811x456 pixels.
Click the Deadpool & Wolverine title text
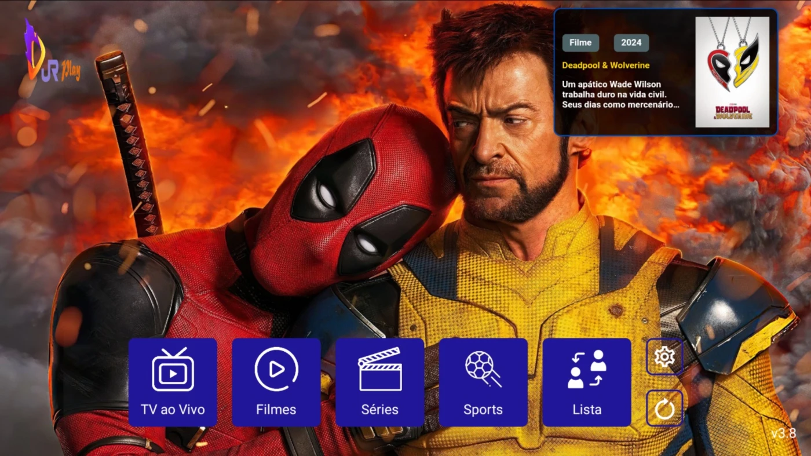point(606,65)
